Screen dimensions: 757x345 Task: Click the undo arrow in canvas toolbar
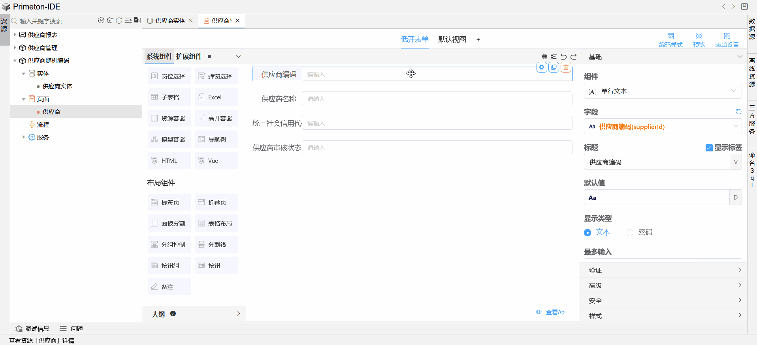coord(563,57)
